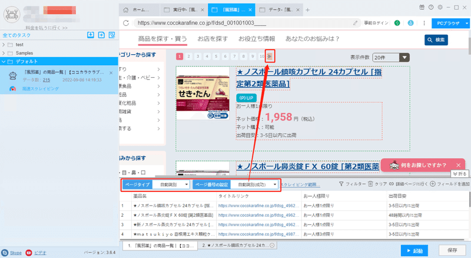Click the user avatar icon
This screenshot has height=258, width=471.
11,15
